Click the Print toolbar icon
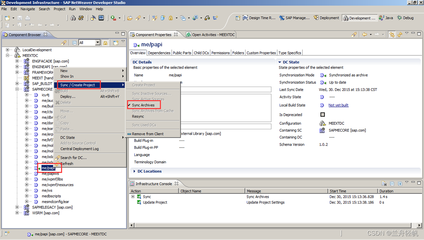 tap(28, 18)
